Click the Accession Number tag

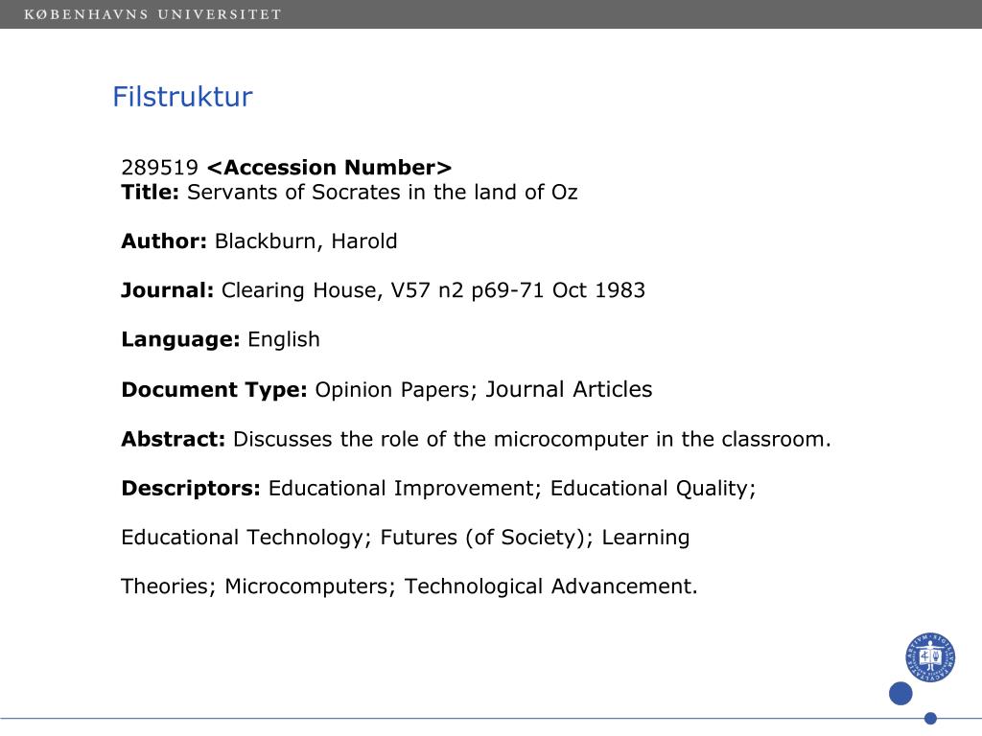[330, 168]
